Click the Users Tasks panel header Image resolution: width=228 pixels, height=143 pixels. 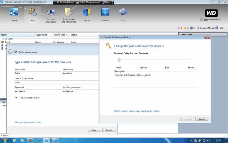(203, 34)
